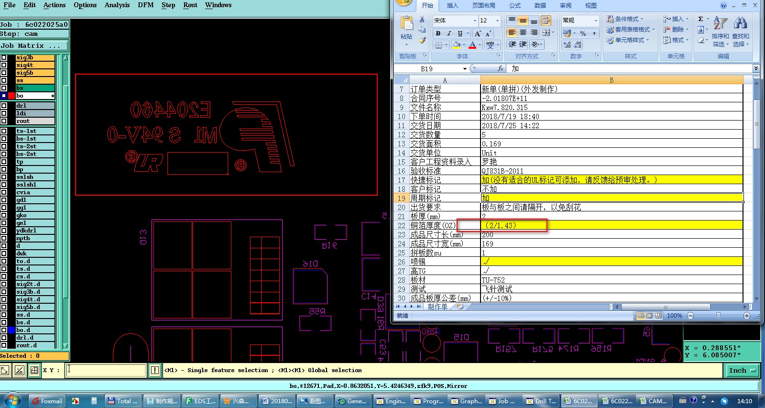Viewport: 765px width, 408px height.
Task: Toggle the checkbox for layer ss
Action: point(4,80)
